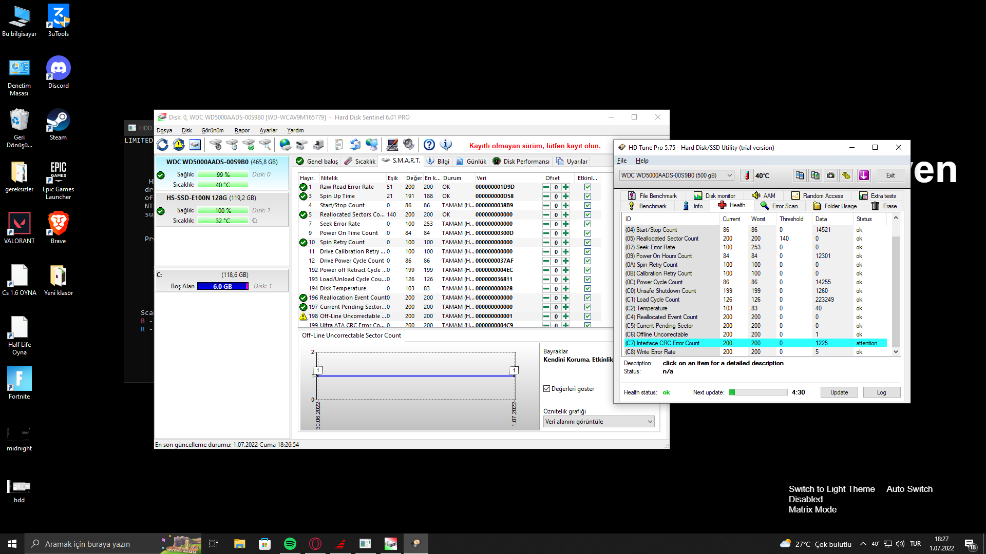This screenshot has width=986, height=554.
Task: Click the speaker sound icon in Sentinel toolbar
Action: coord(409,145)
